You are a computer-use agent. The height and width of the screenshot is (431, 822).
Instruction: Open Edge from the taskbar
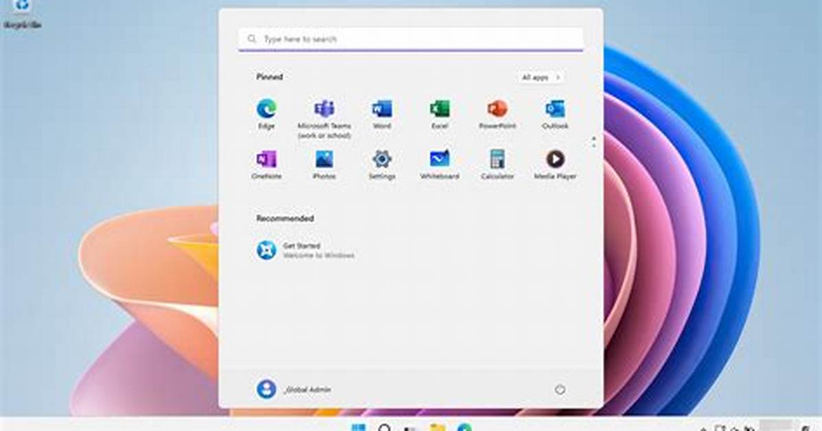pyautogui.click(x=464, y=428)
